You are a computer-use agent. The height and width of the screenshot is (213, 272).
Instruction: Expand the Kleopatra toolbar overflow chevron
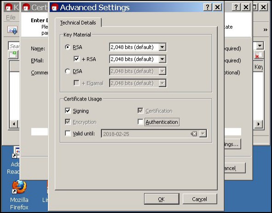click(x=265, y=30)
